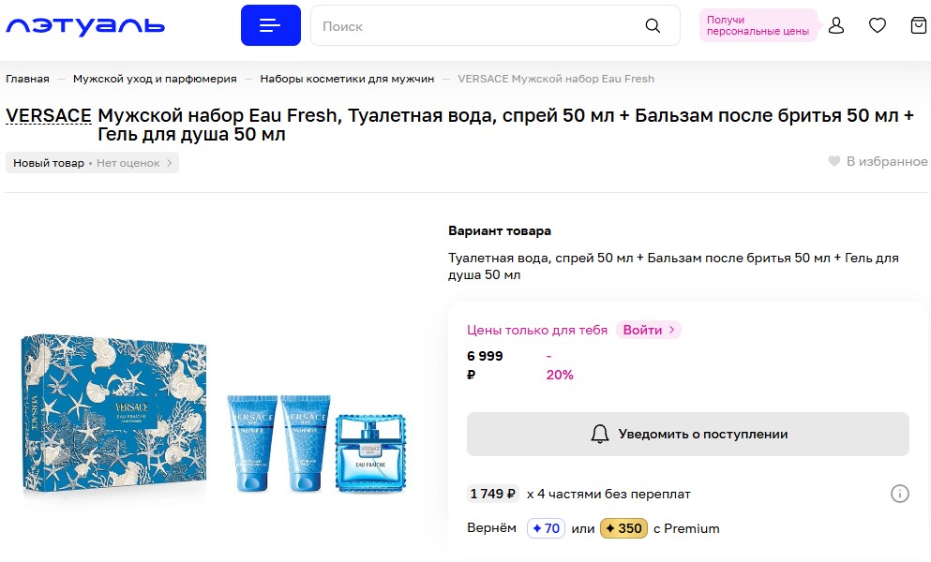Open "Мужской уход и парфюмерия" breadcrumb
931x562 pixels.
coord(155,79)
